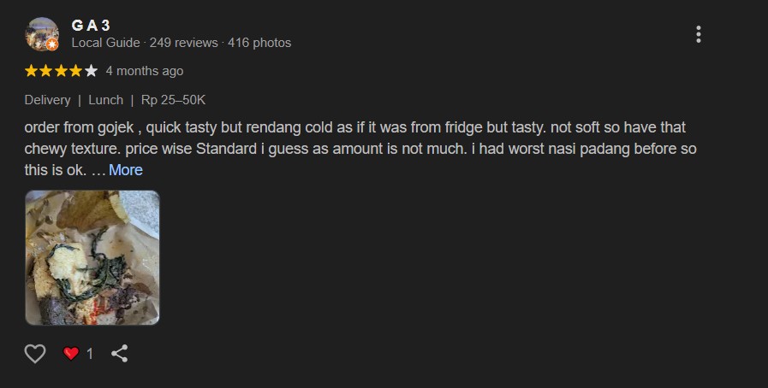The image size is (768, 388).
Task: Click the Lunch meal type tag
Action: click(x=106, y=100)
